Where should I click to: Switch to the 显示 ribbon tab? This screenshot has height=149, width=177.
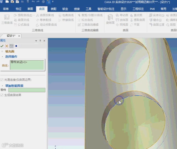124,9
